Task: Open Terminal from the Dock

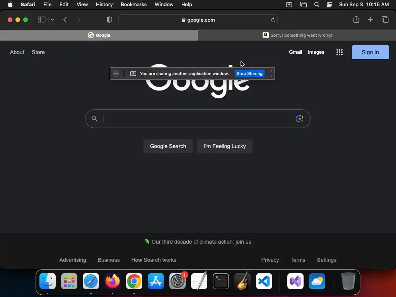Action: coord(221,281)
